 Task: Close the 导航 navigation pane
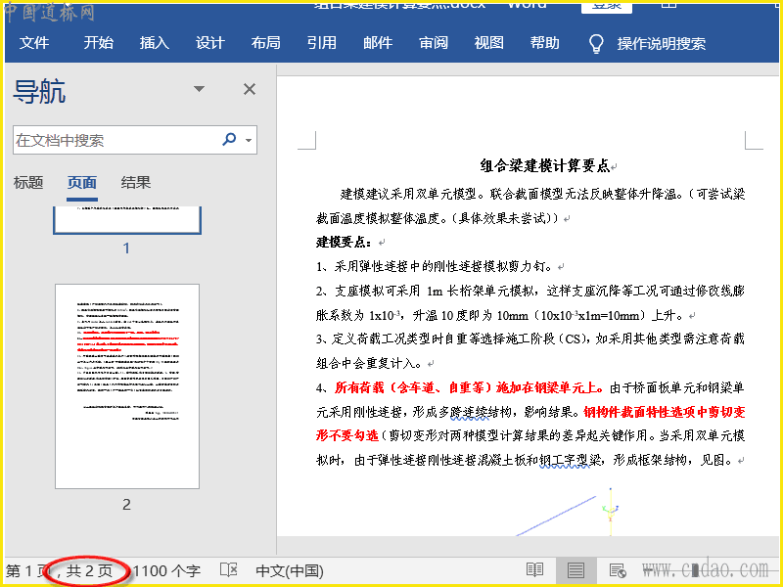[250, 89]
